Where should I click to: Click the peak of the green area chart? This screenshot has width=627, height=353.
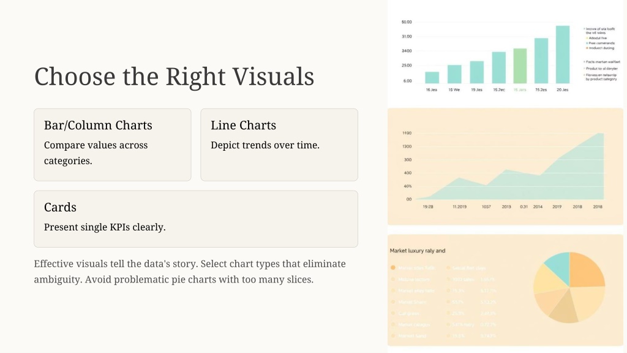click(601, 134)
